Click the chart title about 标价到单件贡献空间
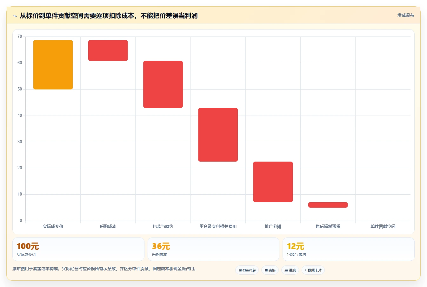Screen dimensions: 427x287 tap(109, 16)
